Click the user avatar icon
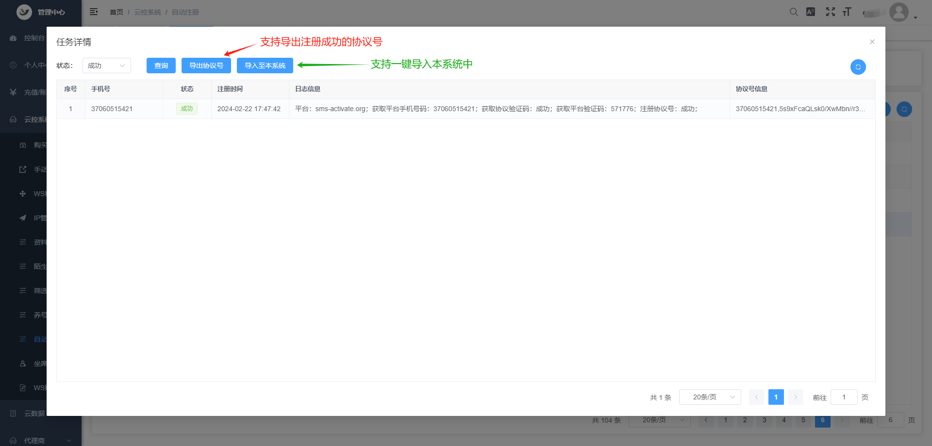Image resolution: width=932 pixels, height=446 pixels. [x=899, y=12]
